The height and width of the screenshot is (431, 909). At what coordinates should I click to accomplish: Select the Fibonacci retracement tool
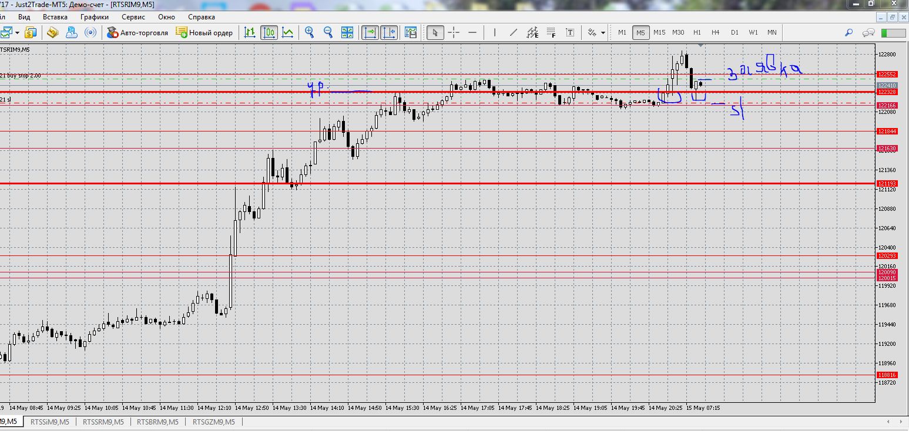tap(551, 32)
